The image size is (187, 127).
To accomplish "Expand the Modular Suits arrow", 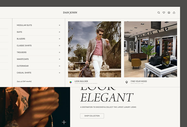I will [59, 25].
